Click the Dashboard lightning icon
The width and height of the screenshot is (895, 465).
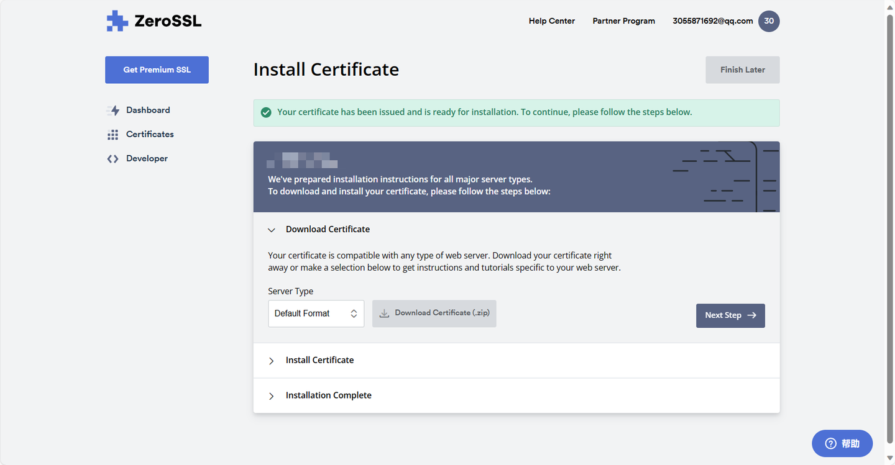[113, 111]
